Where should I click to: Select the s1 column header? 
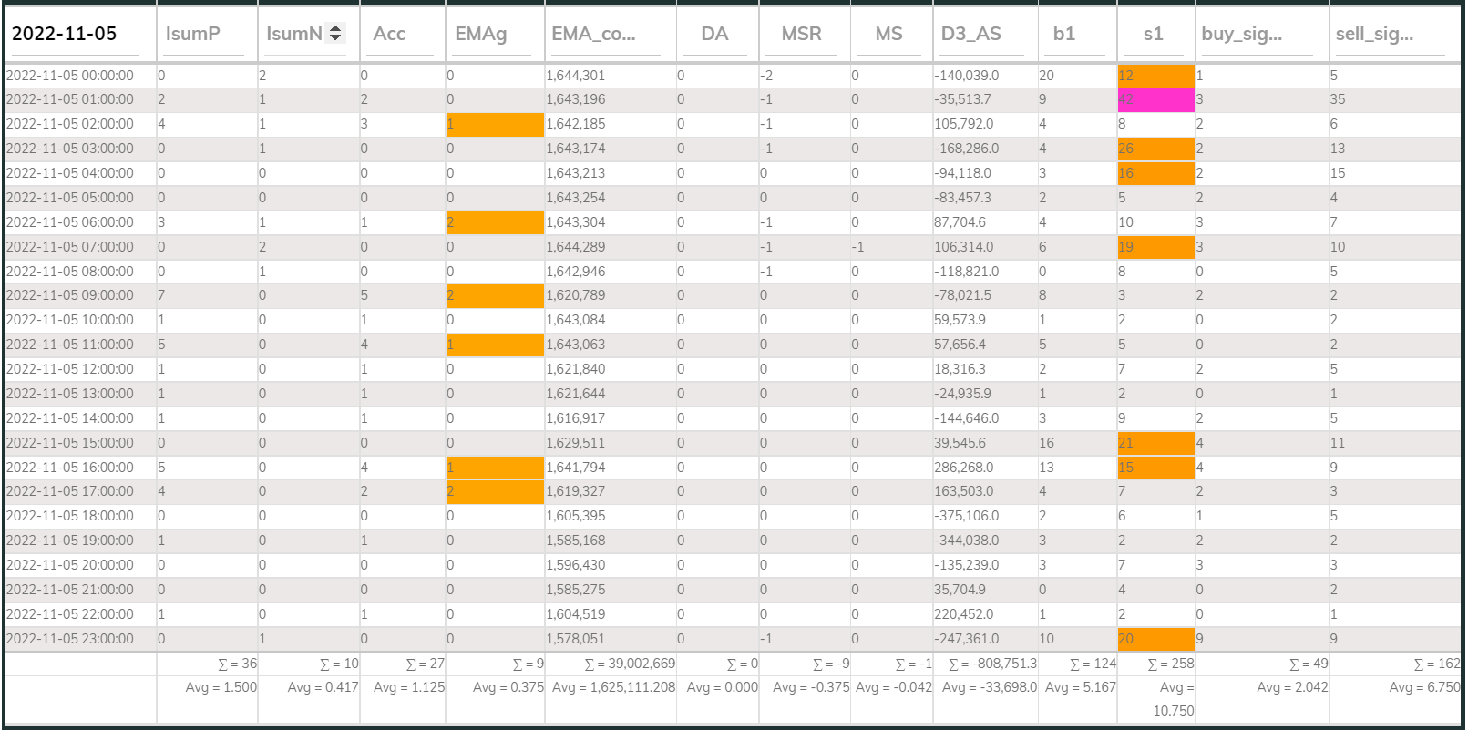coord(1154,34)
